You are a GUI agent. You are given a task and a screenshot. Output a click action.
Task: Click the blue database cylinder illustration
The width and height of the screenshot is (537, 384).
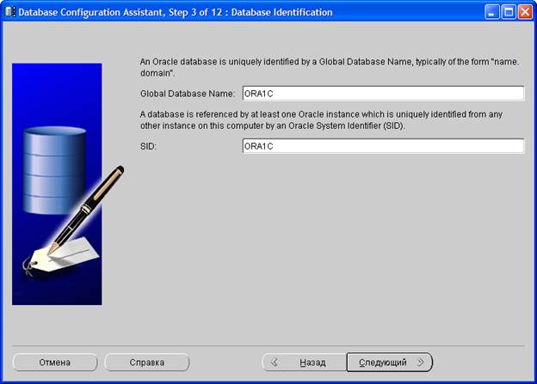pyautogui.click(x=52, y=168)
